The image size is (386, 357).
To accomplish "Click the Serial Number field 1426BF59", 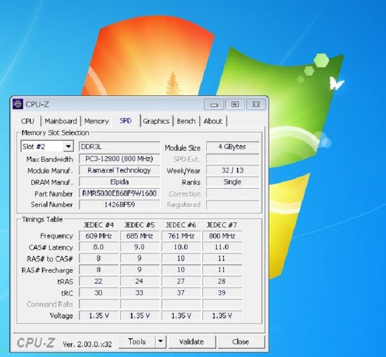I will 119,205.
